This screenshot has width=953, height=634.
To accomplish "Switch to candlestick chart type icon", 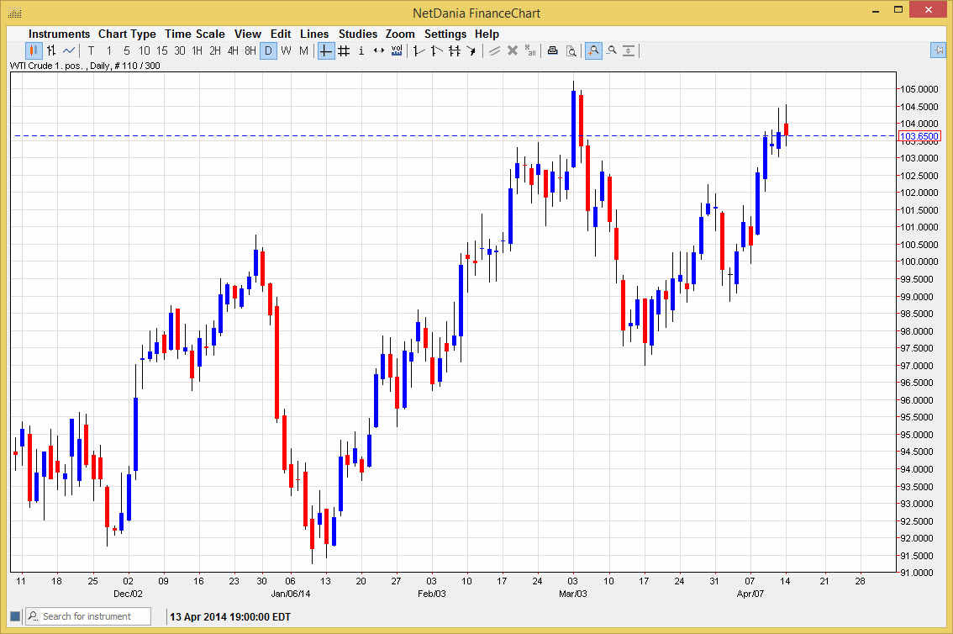I will click(34, 51).
